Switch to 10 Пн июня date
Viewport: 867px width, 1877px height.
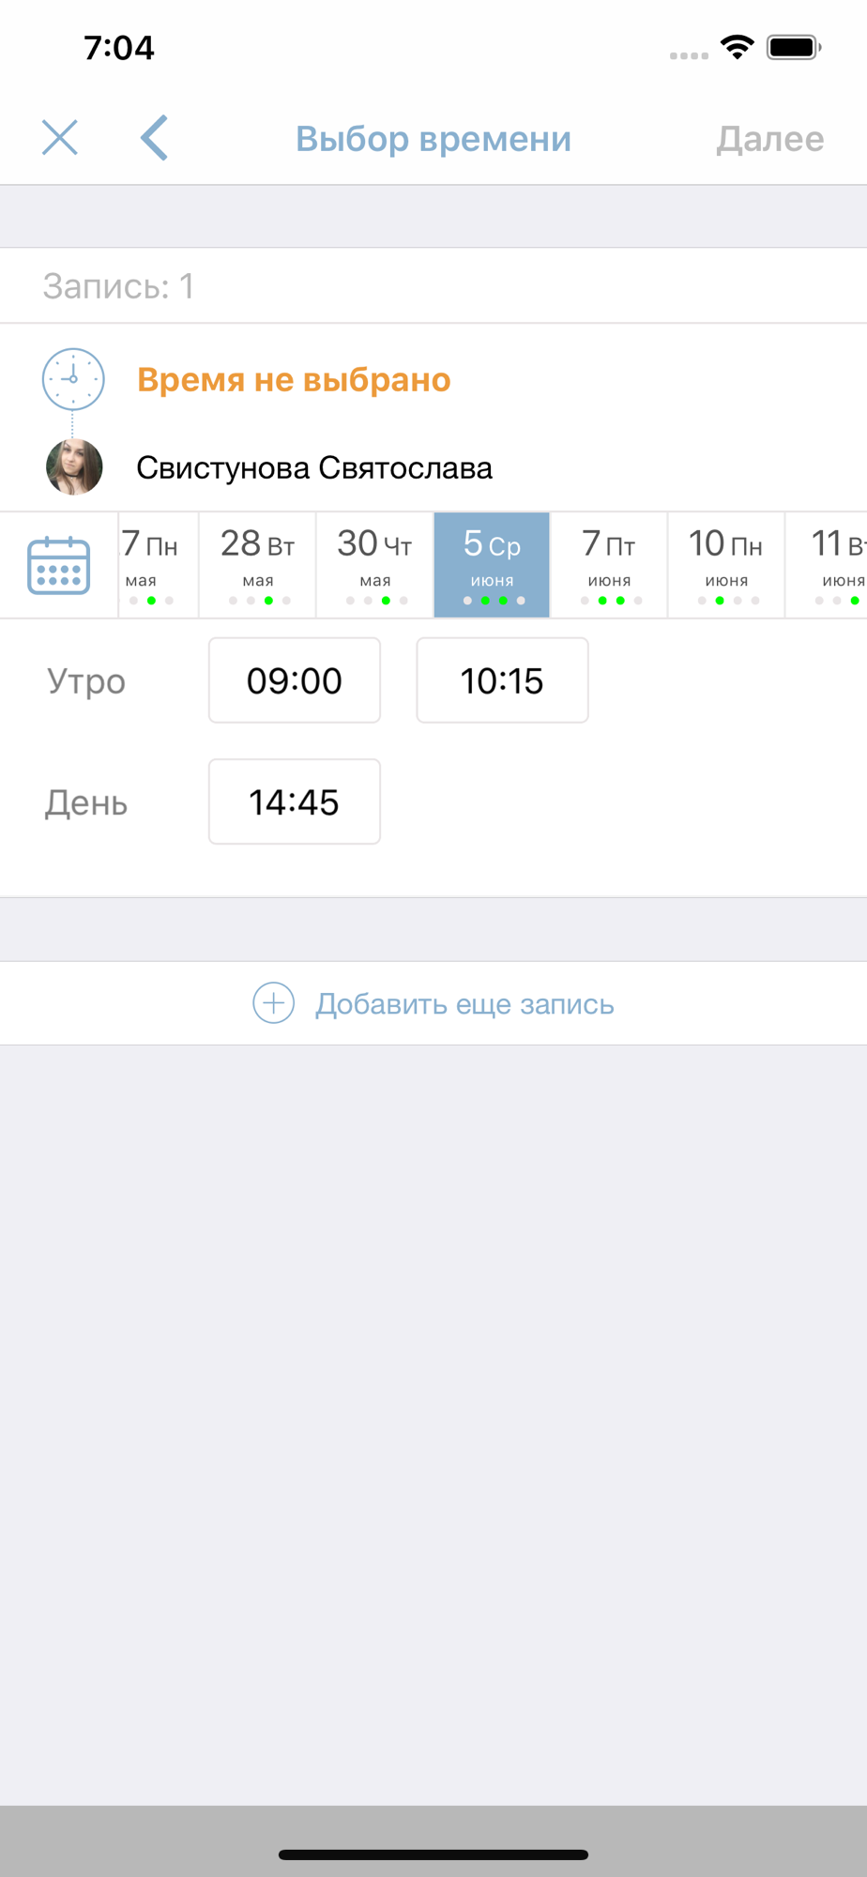(726, 565)
